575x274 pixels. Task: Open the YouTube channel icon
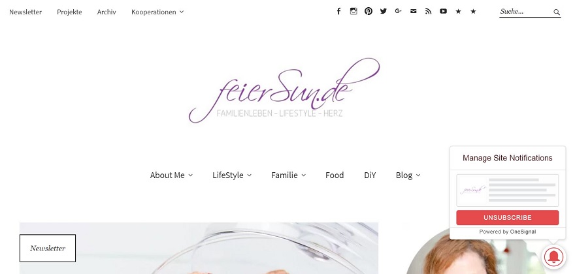tap(444, 11)
